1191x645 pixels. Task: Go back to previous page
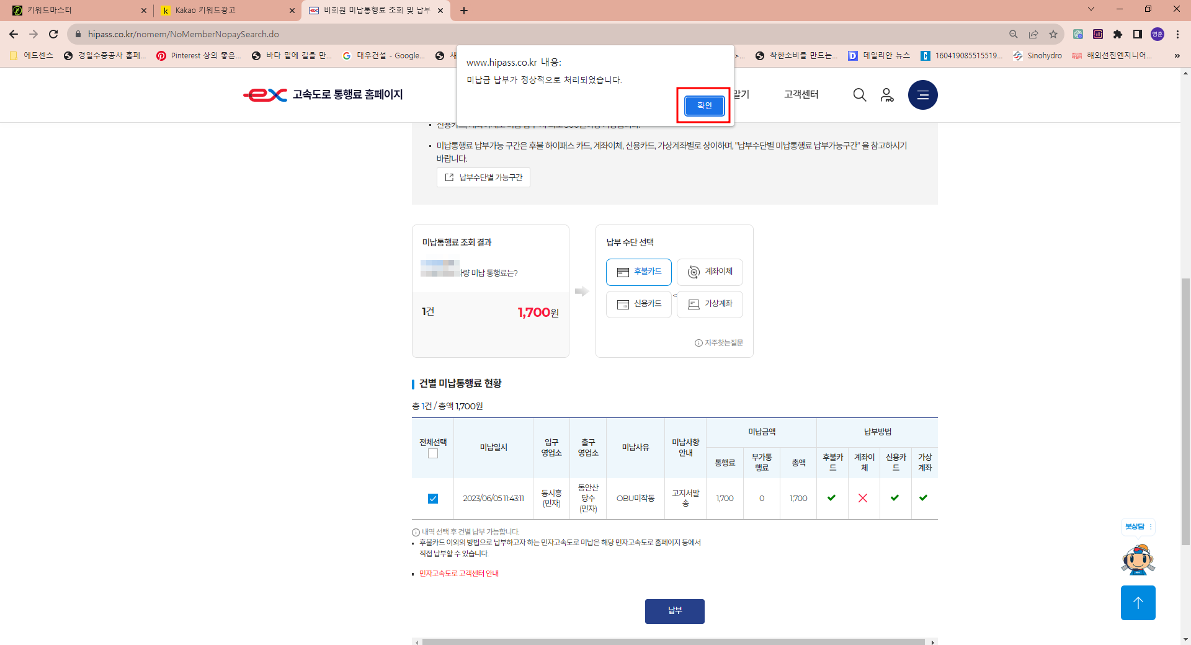point(14,34)
